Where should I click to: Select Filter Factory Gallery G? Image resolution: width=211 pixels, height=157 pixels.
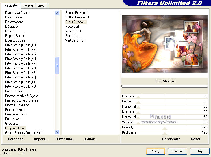coord(21,54)
